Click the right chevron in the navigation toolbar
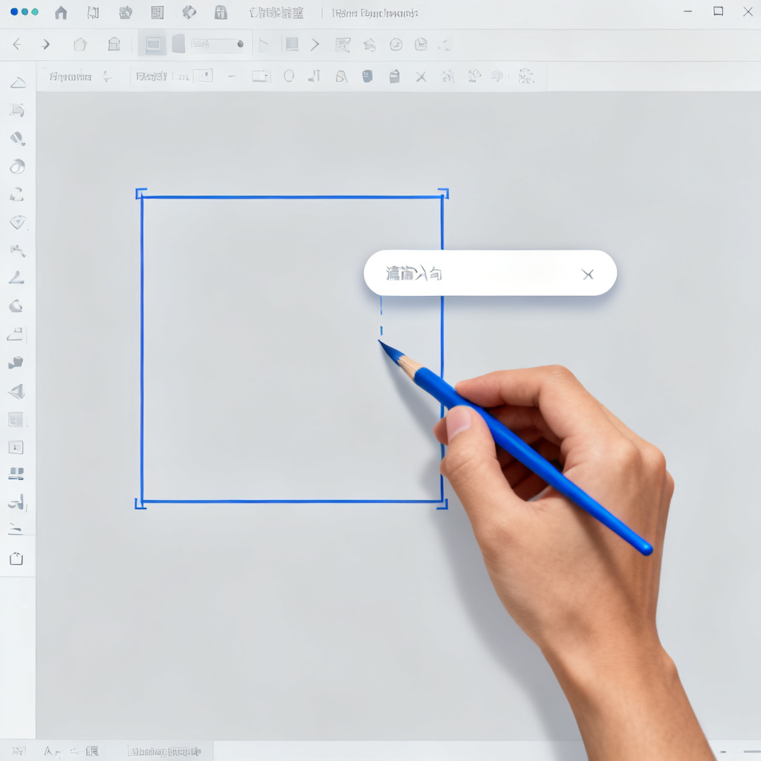 click(x=315, y=45)
